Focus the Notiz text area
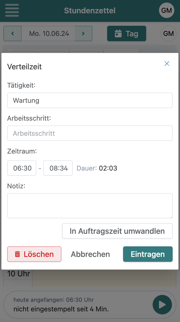The height and width of the screenshot is (322, 180). (x=90, y=206)
